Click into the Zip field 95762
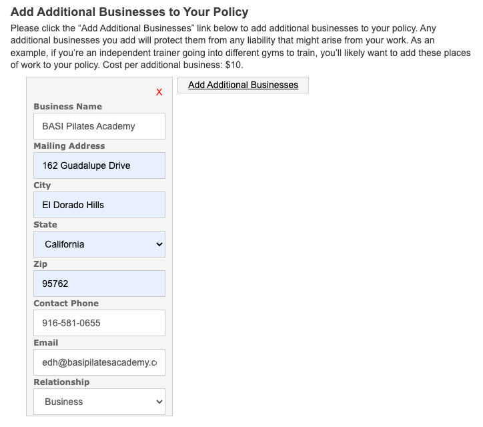483x427 pixels. (x=99, y=284)
